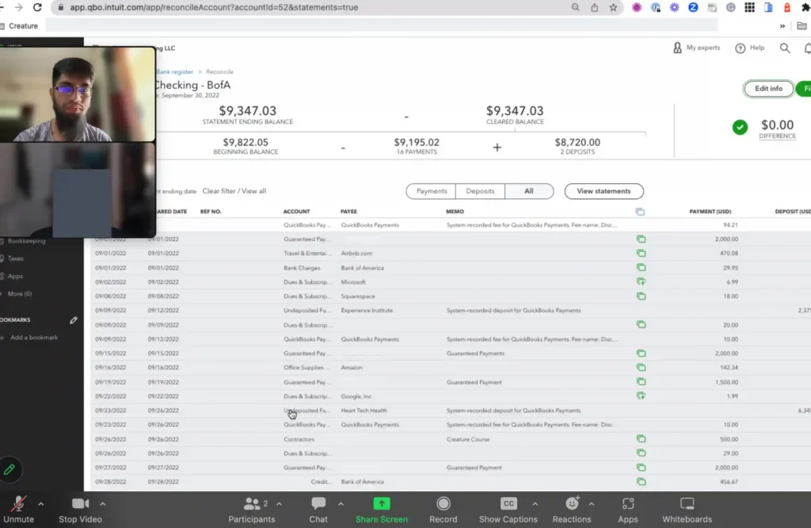
Task: Open the match icon on the Microsoft row
Action: point(641,281)
